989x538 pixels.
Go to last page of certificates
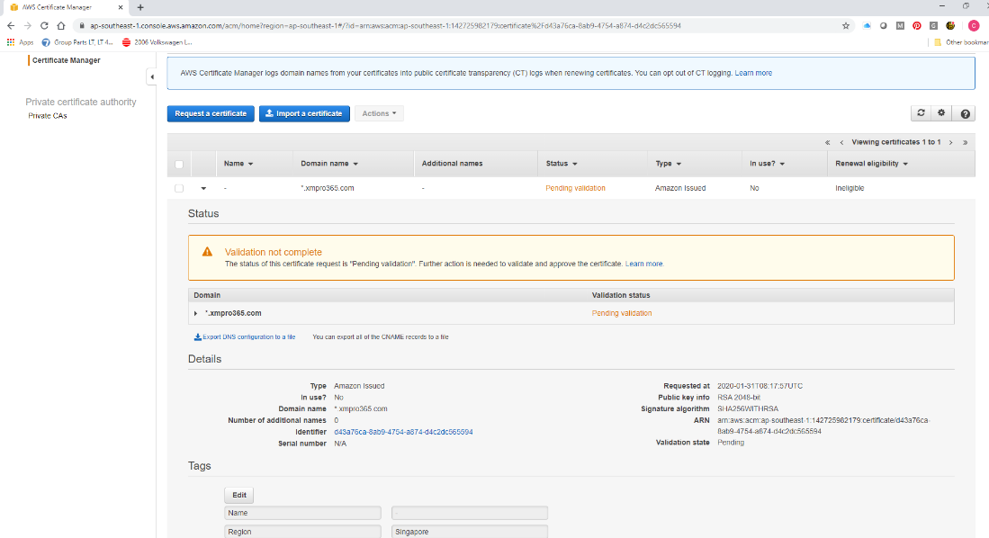point(965,142)
